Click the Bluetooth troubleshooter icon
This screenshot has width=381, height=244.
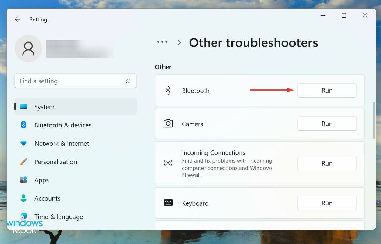pyautogui.click(x=168, y=90)
